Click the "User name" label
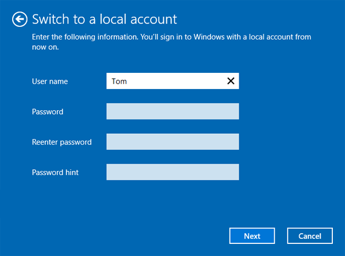The height and width of the screenshot is (256, 345). click(x=49, y=82)
